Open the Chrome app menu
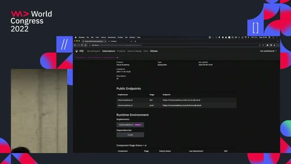The height and width of the screenshot is (164, 291). click(81, 37)
